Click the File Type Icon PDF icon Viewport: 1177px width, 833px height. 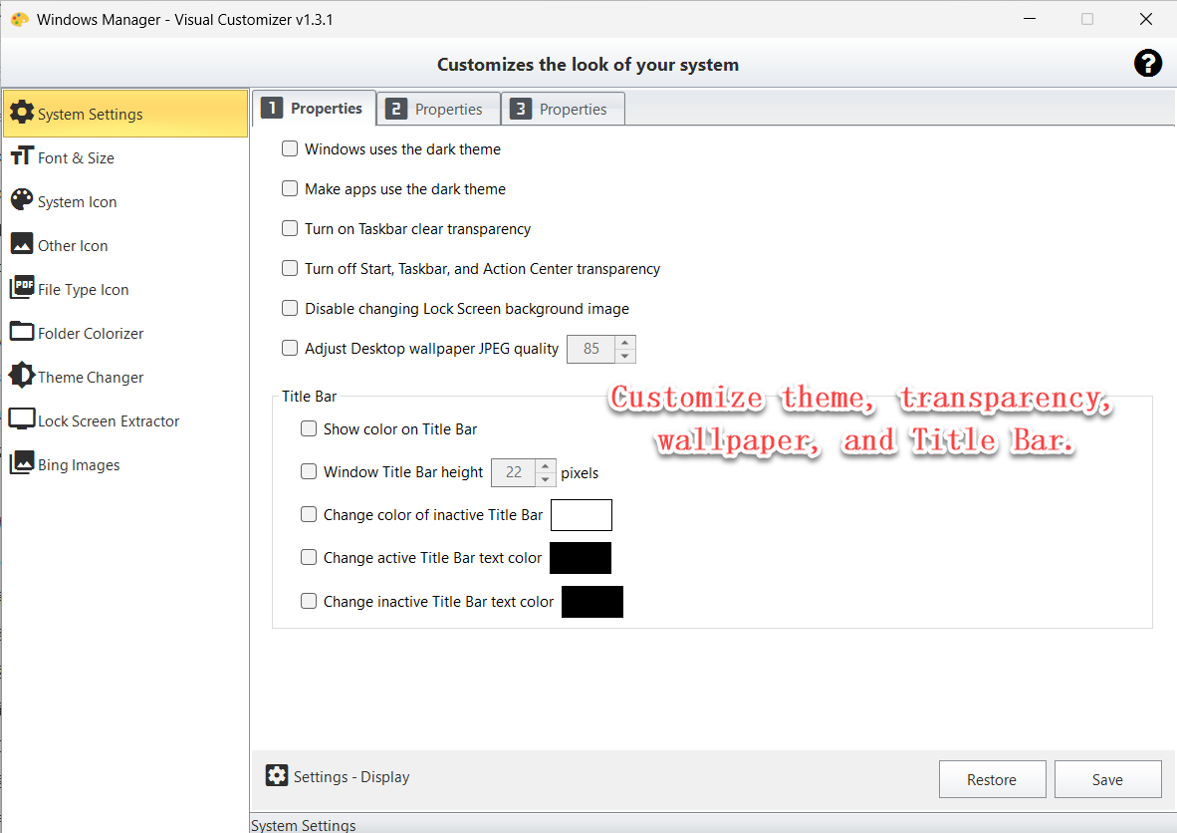point(22,287)
